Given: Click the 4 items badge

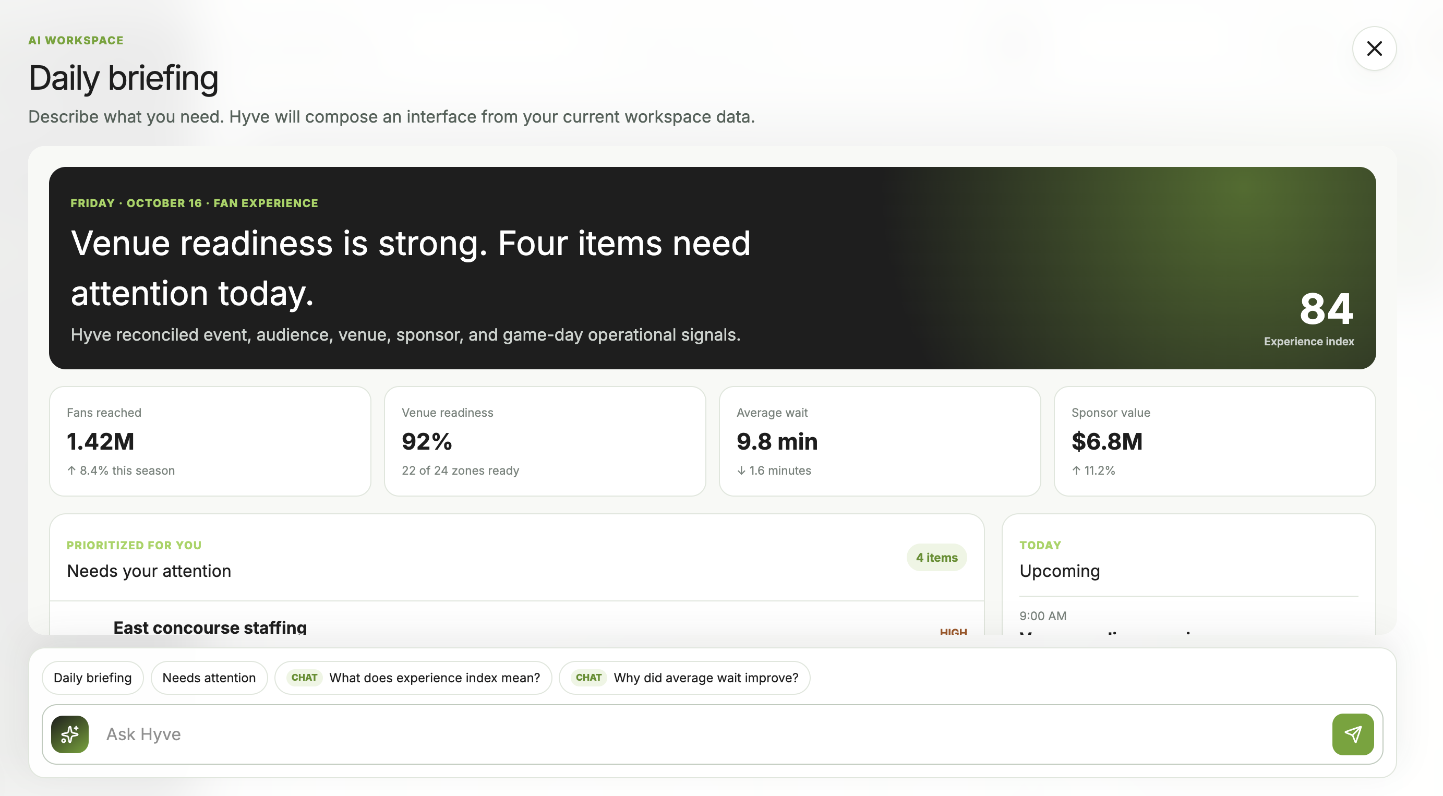Looking at the screenshot, I should pyautogui.click(x=936, y=558).
